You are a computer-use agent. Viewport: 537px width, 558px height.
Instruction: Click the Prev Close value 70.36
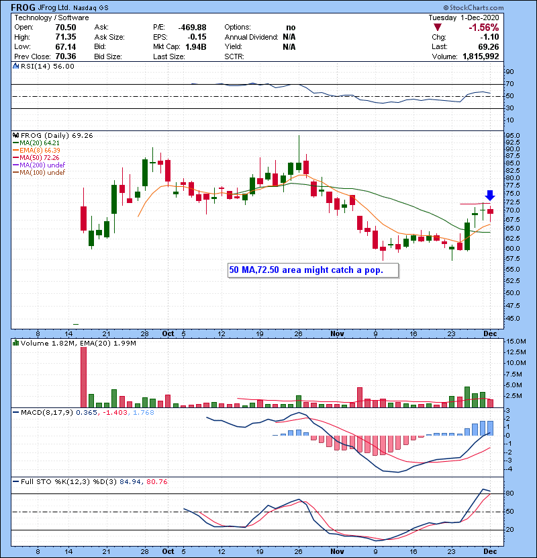point(66,56)
